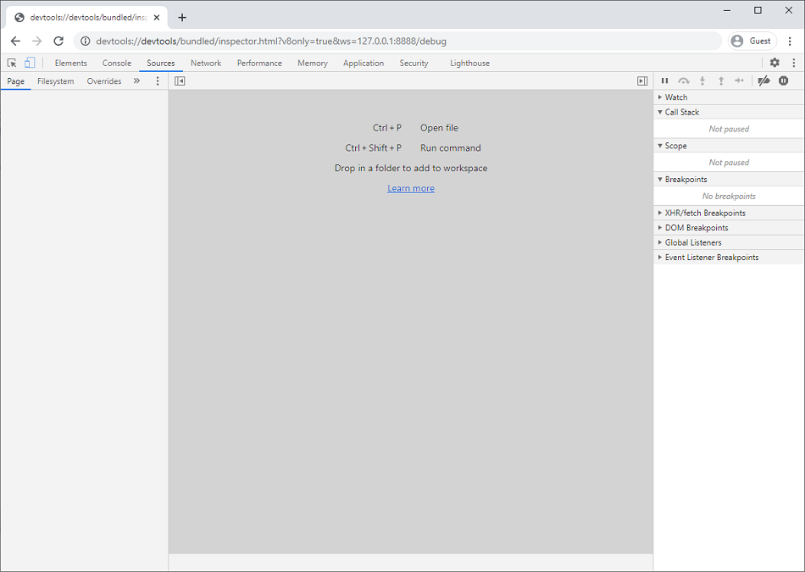Hide the debugger sidebar pane

(642, 81)
